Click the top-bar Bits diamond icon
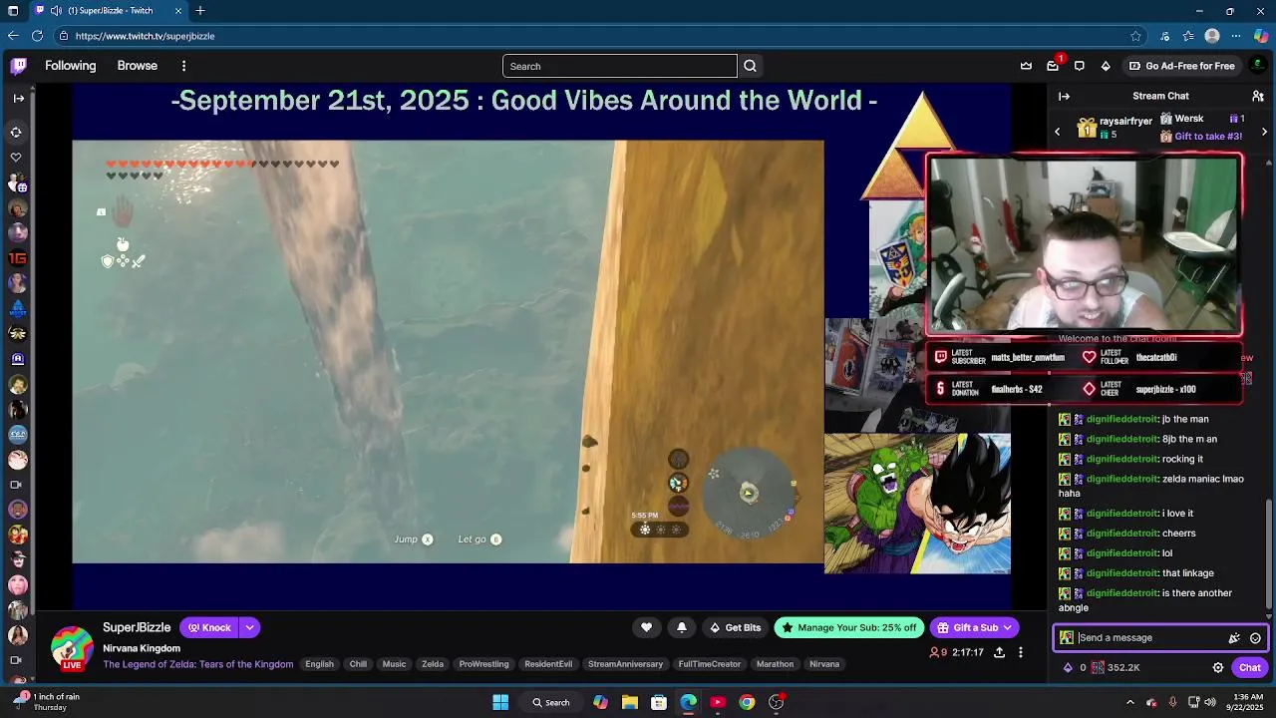Viewport: 1276px width, 718px height. (1106, 66)
